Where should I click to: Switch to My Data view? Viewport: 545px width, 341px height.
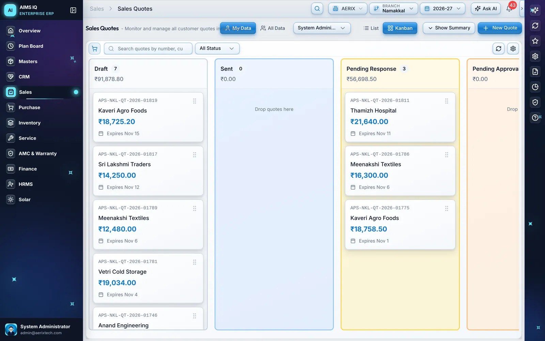238,28
